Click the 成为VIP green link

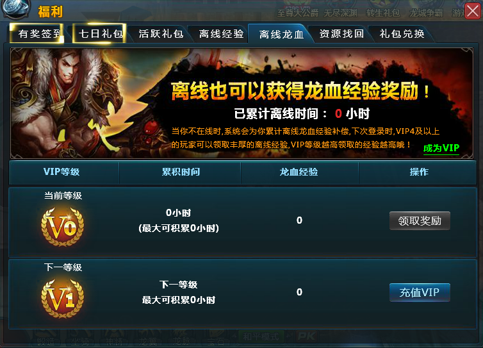441,149
